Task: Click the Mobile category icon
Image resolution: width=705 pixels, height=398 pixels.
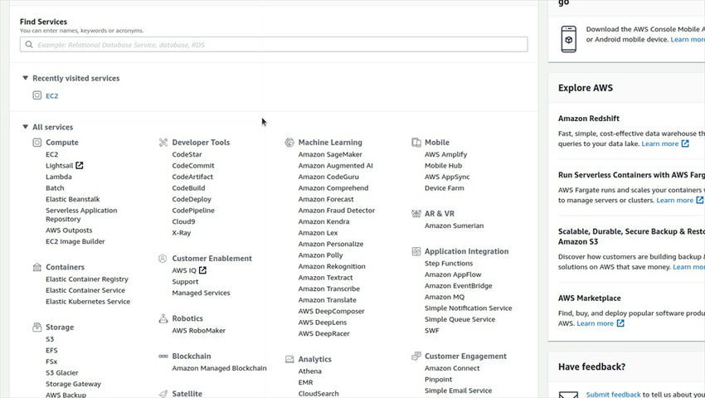Action: (416, 143)
